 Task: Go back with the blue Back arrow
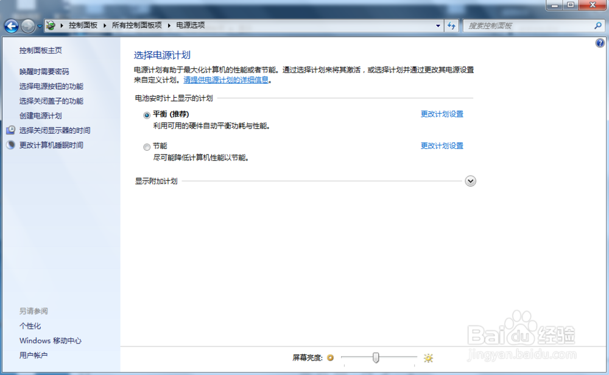tap(11, 26)
